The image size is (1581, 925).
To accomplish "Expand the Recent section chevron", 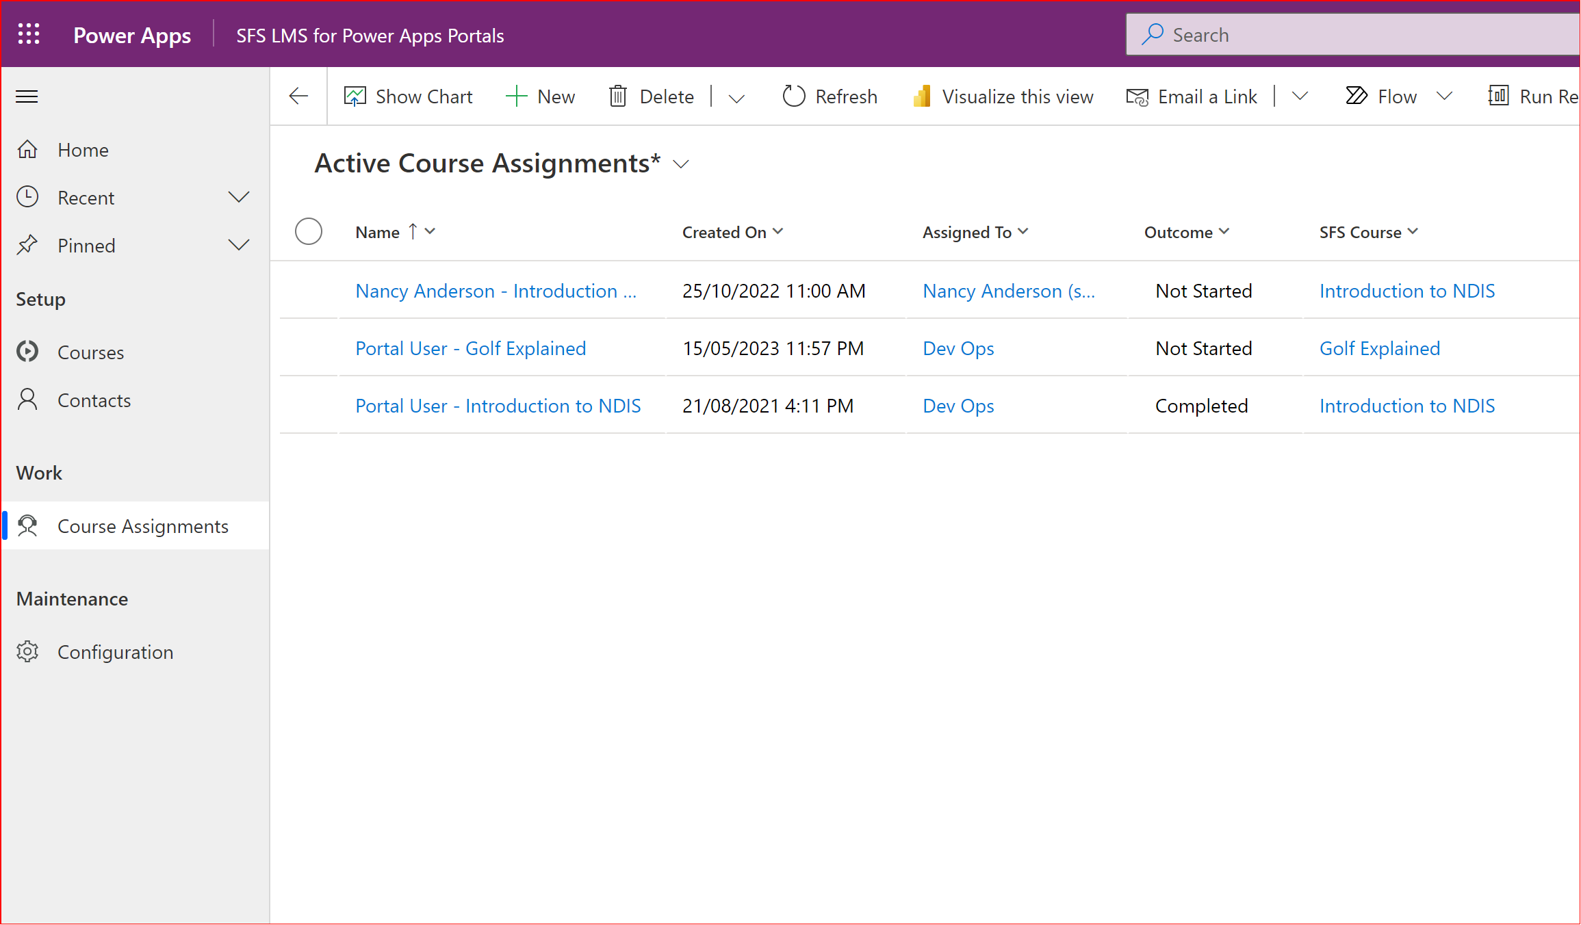I will [238, 198].
